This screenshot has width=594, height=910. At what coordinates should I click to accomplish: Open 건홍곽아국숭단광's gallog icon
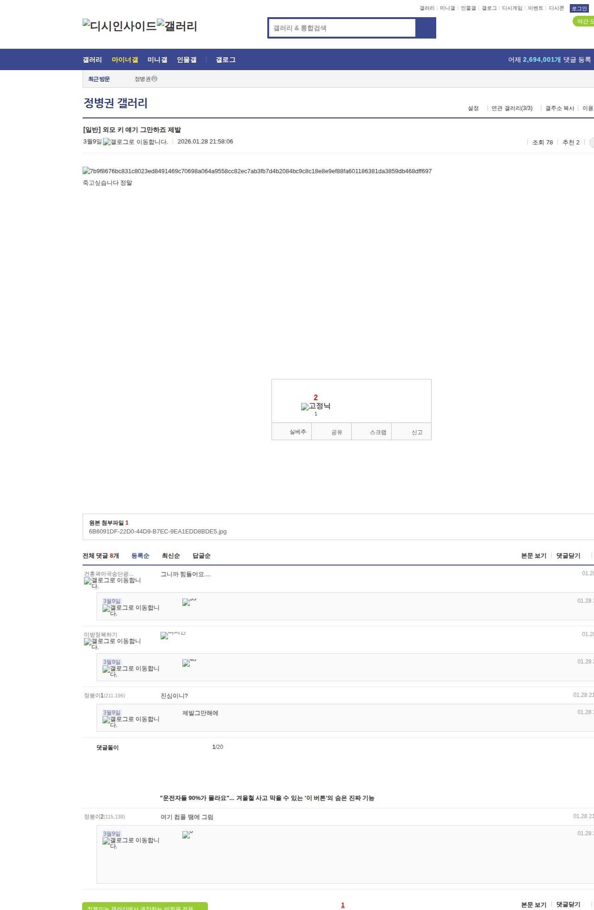point(112,583)
